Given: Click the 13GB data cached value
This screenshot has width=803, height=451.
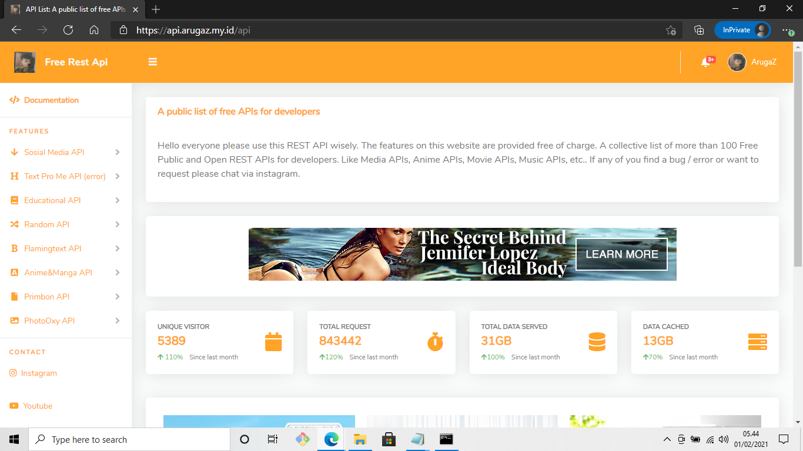Looking at the screenshot, I should click(658, 341).
